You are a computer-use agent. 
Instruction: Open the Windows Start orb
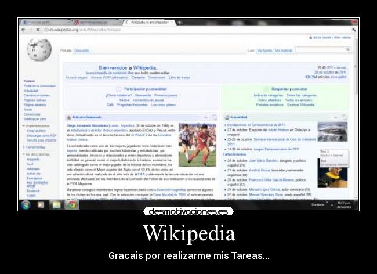tap(26, 205)
